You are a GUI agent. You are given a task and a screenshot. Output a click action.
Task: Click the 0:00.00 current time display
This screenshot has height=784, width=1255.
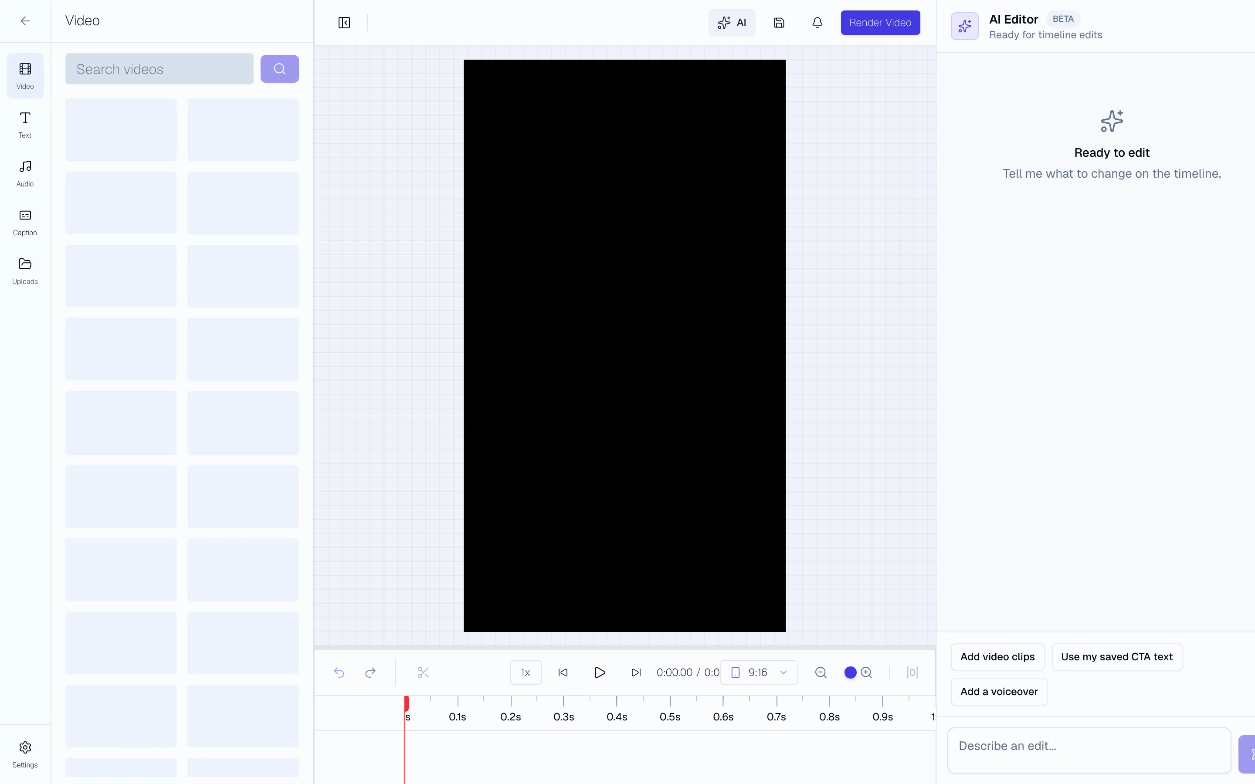click(x=674, y=672)
